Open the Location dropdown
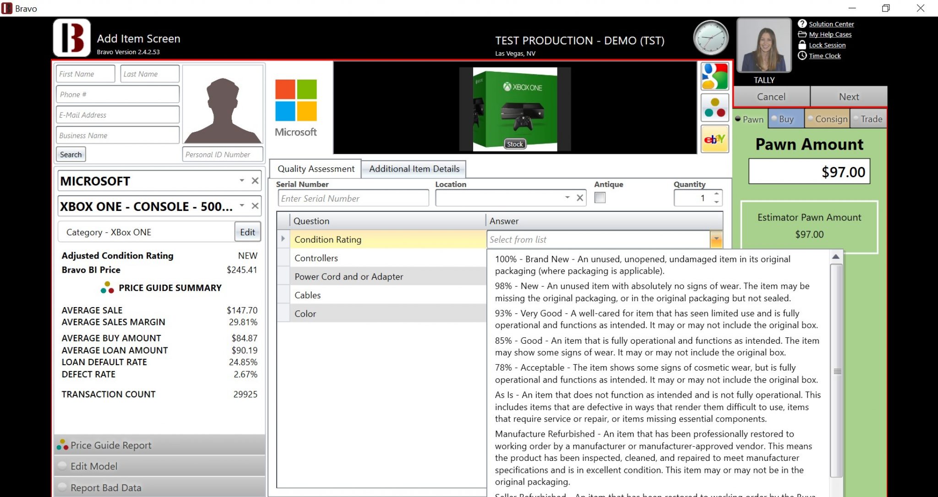This screenshot has width=938, height=497. click(567, 198)
